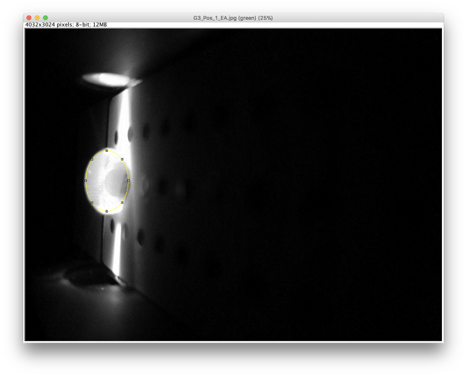The image size is (467, 376).
Task: Zoom the window using the green button
Action: (45, 18)
